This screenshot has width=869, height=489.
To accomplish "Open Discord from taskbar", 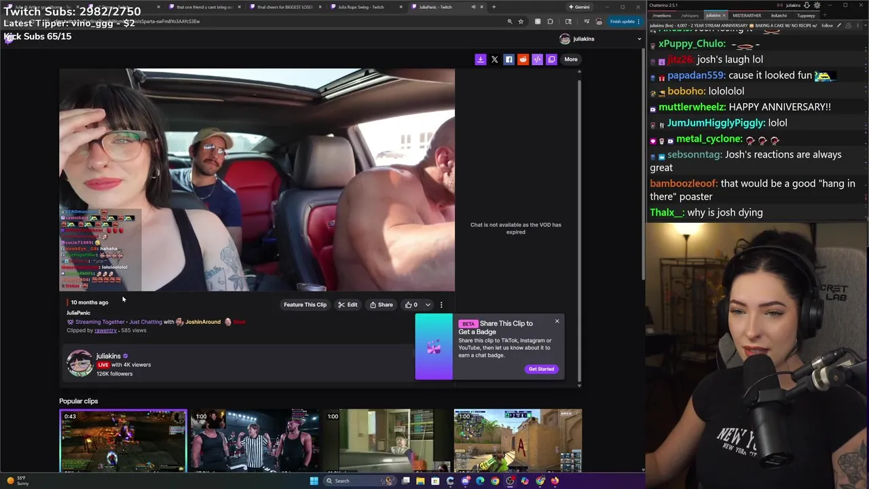I will point(465,481).
